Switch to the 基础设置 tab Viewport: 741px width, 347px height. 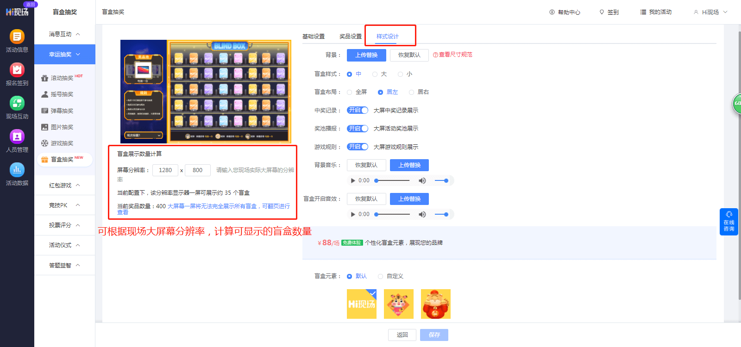click(x=314, y=36)
